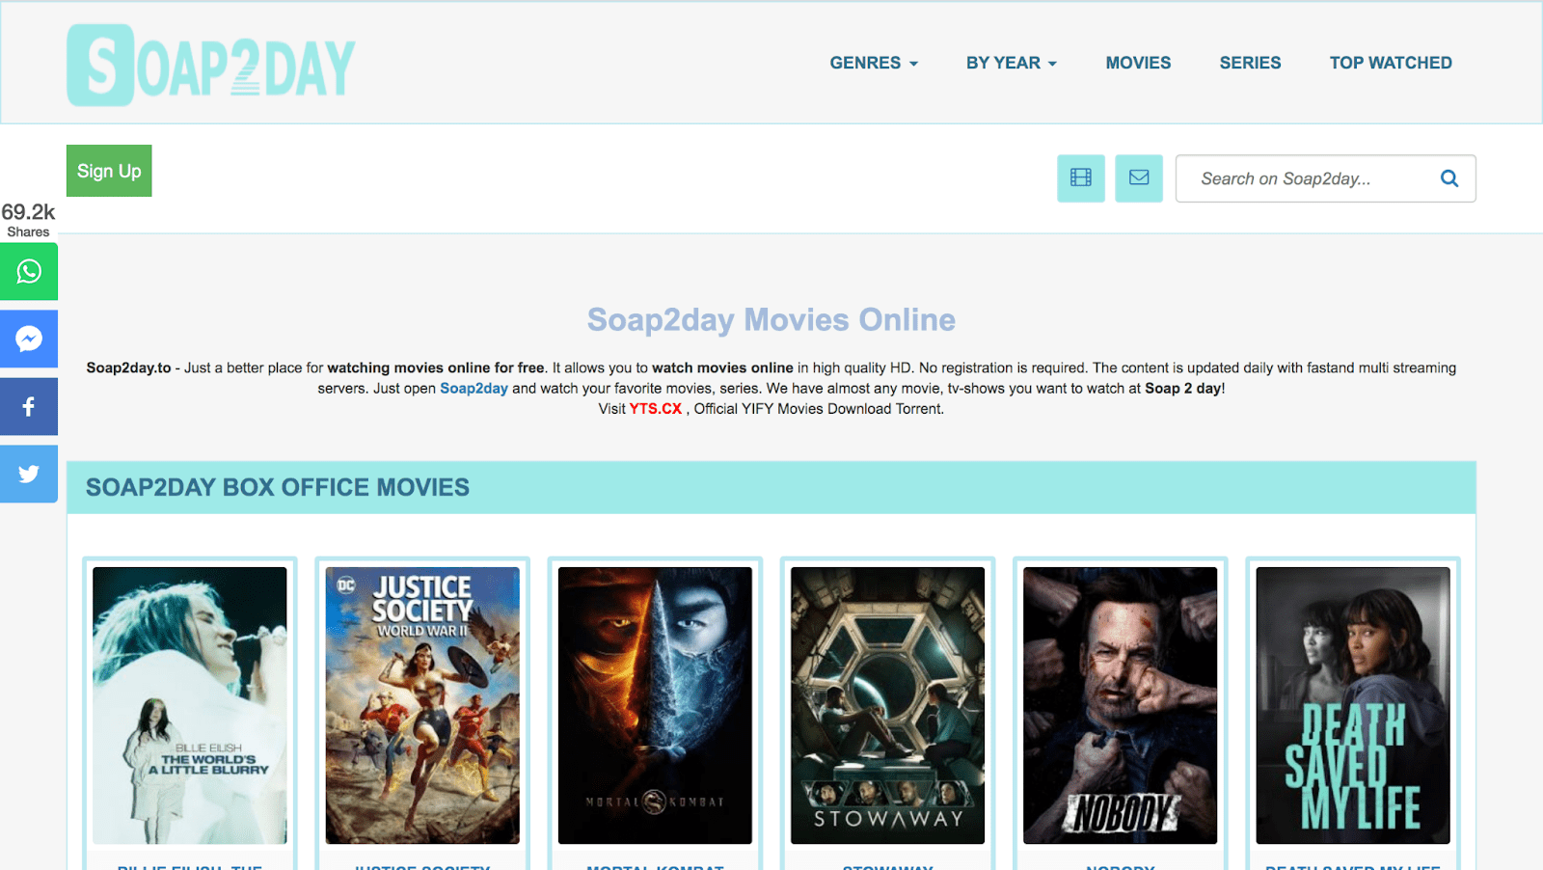1543x870 pixels.
Task: Visit the red YTS.CX link
Action: [x=656, y=409]
